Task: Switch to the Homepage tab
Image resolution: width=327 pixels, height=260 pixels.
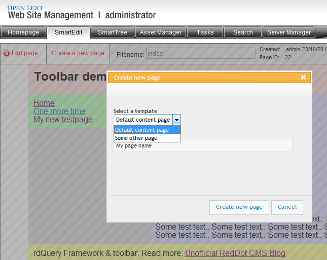Action: point(23,32)
